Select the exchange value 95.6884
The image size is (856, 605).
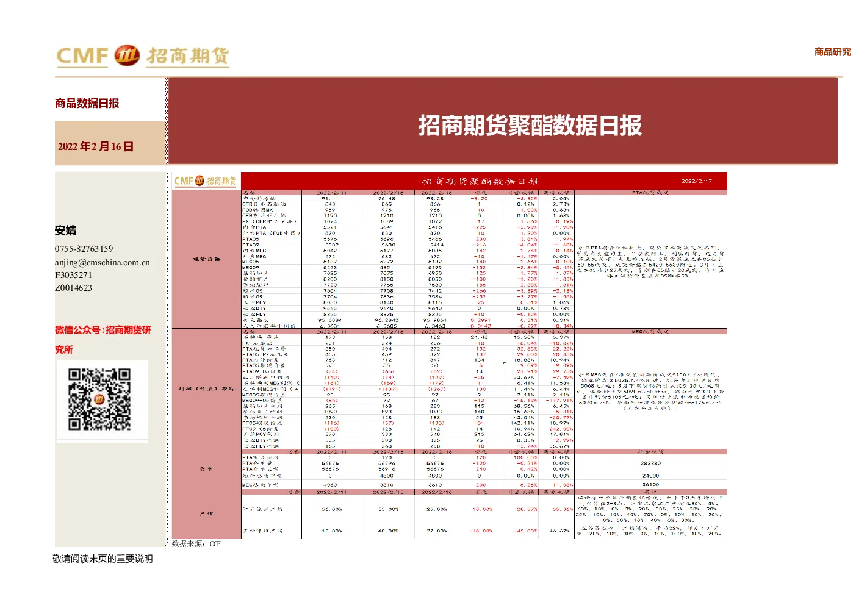coord(330,320)
